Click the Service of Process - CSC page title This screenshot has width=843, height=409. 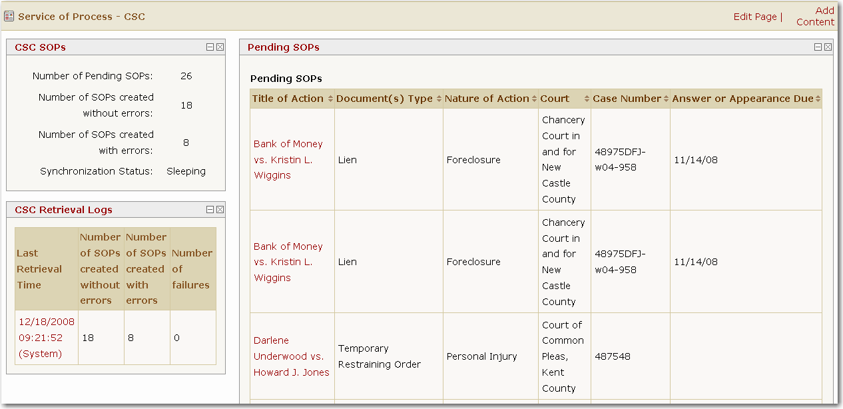[81, 17]
